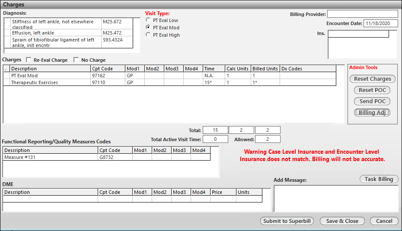Tick the No Charge checkbox
Viewport: 402px width, 231px height.
pos(76,60)
